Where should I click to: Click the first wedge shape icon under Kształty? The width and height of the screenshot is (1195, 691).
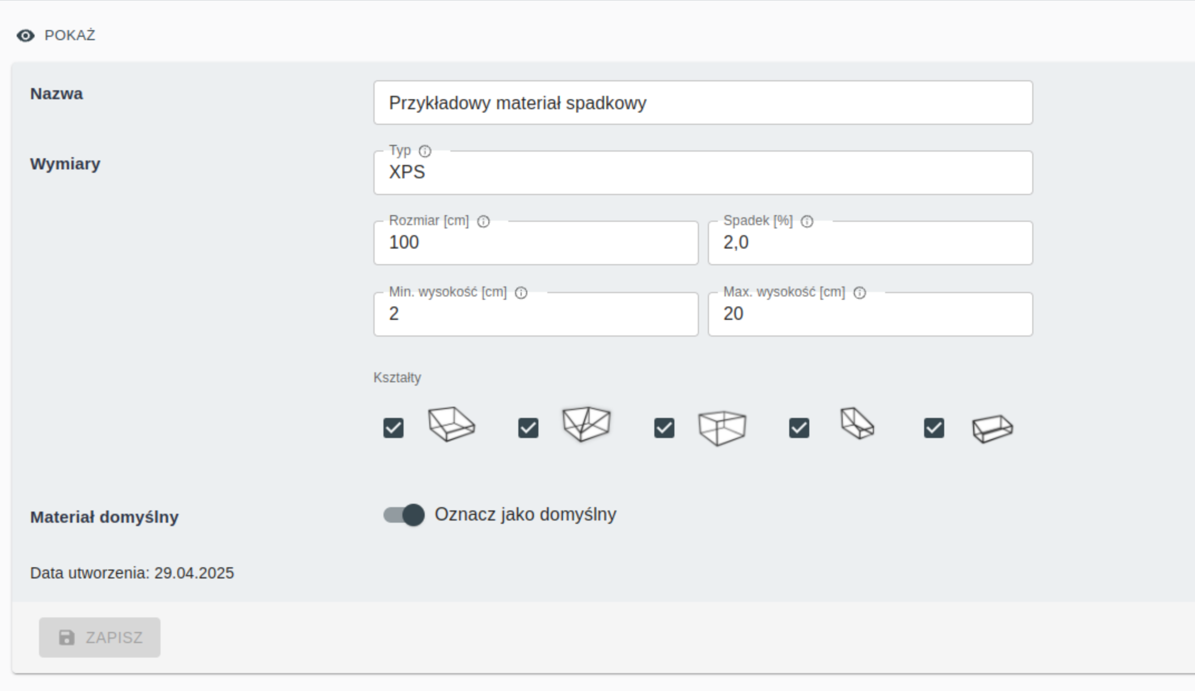(451, 425)
